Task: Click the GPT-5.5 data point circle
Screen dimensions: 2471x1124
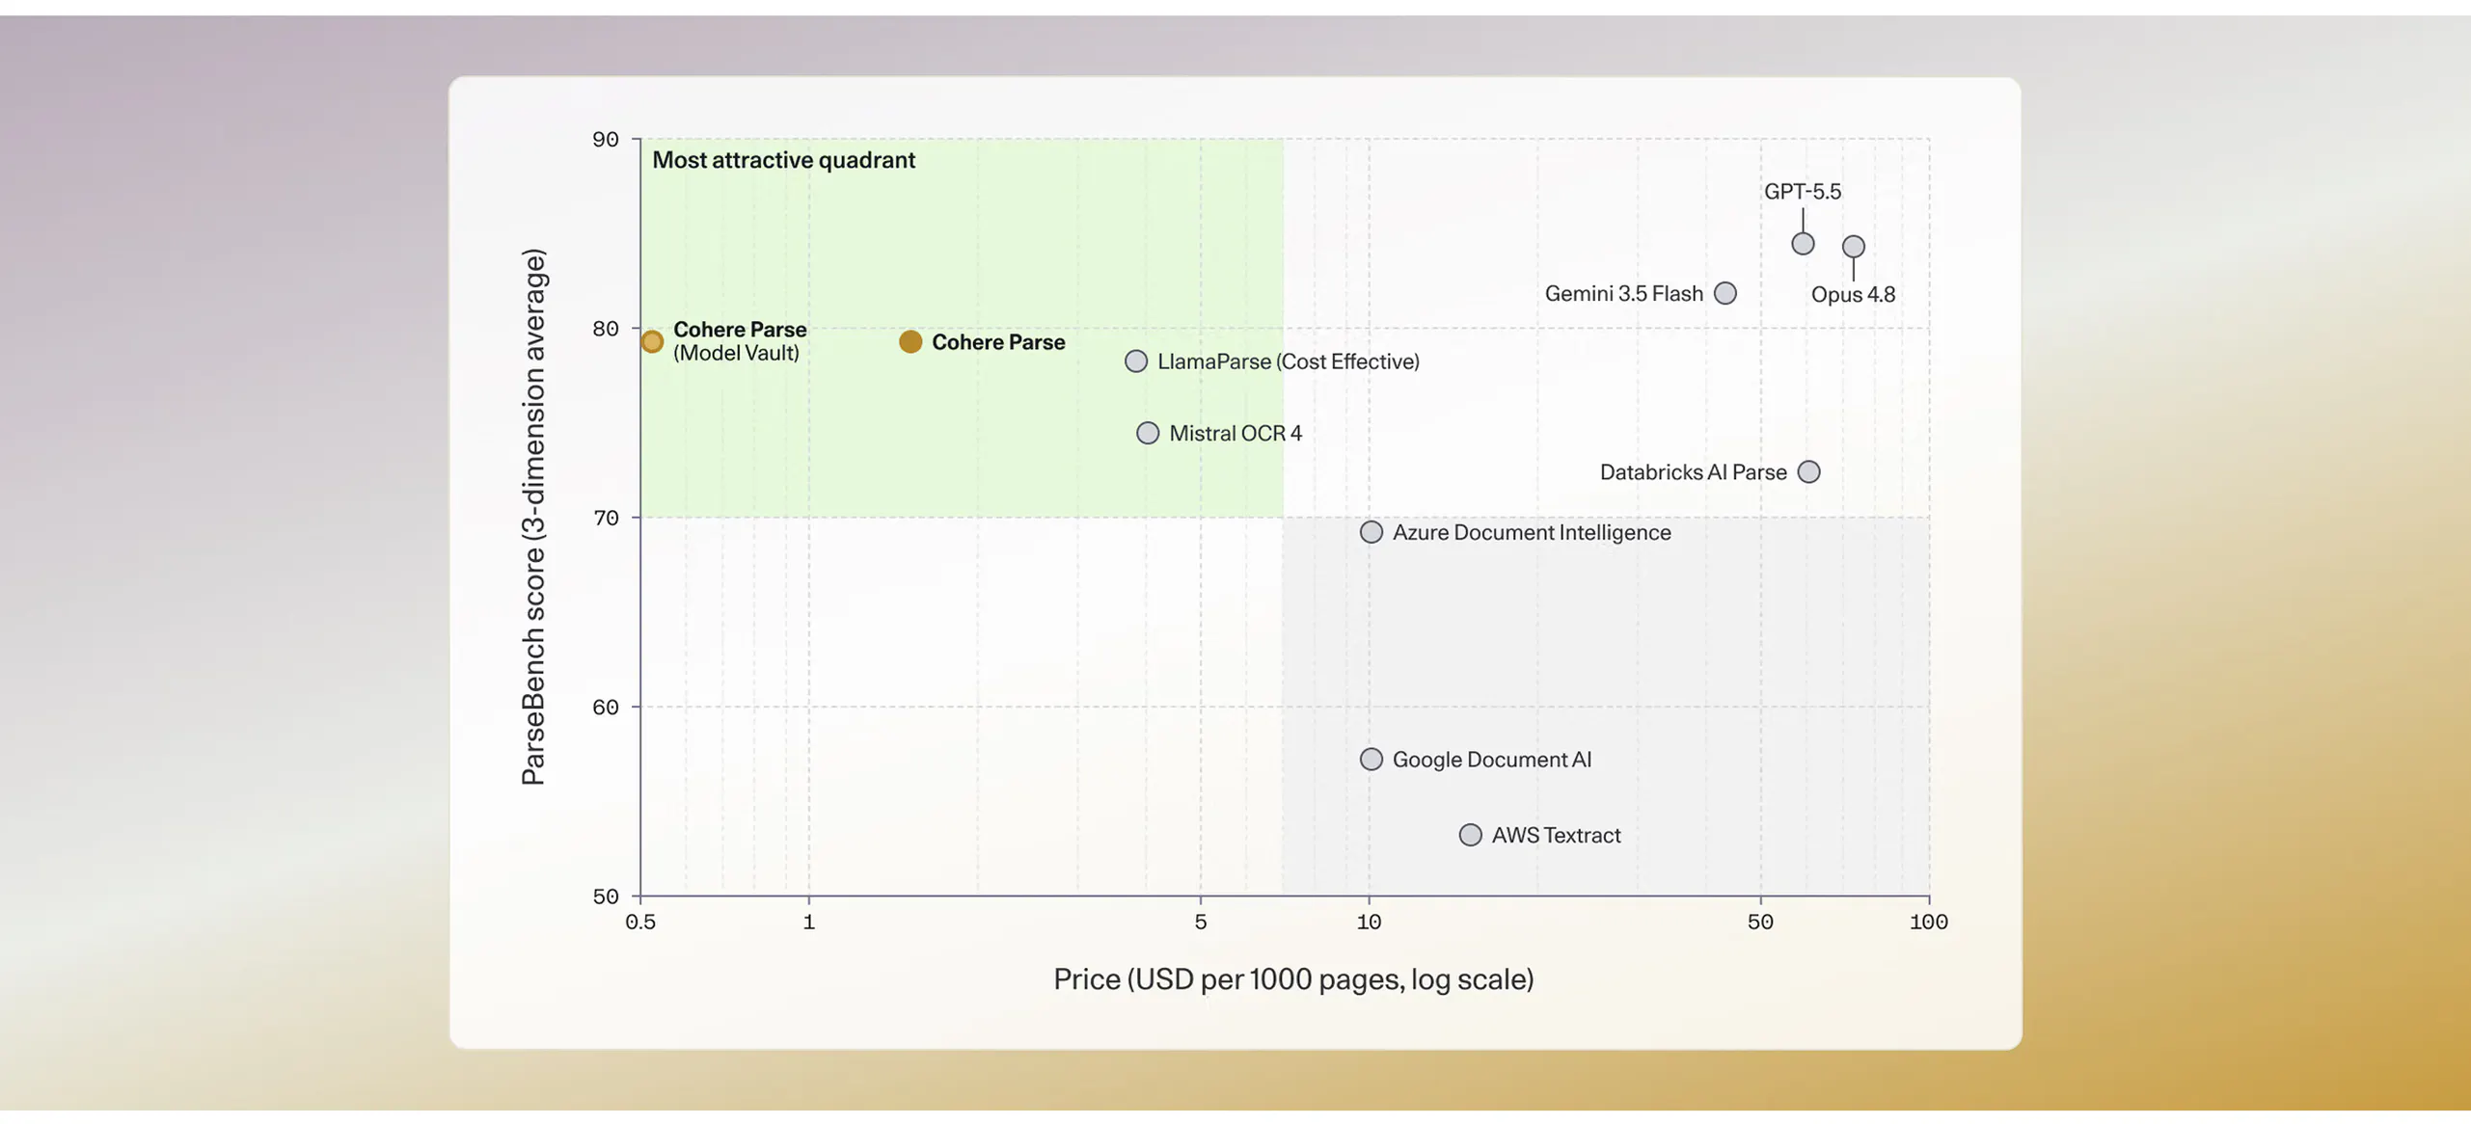Action: pyautogui.click(x=1803, y=244)
